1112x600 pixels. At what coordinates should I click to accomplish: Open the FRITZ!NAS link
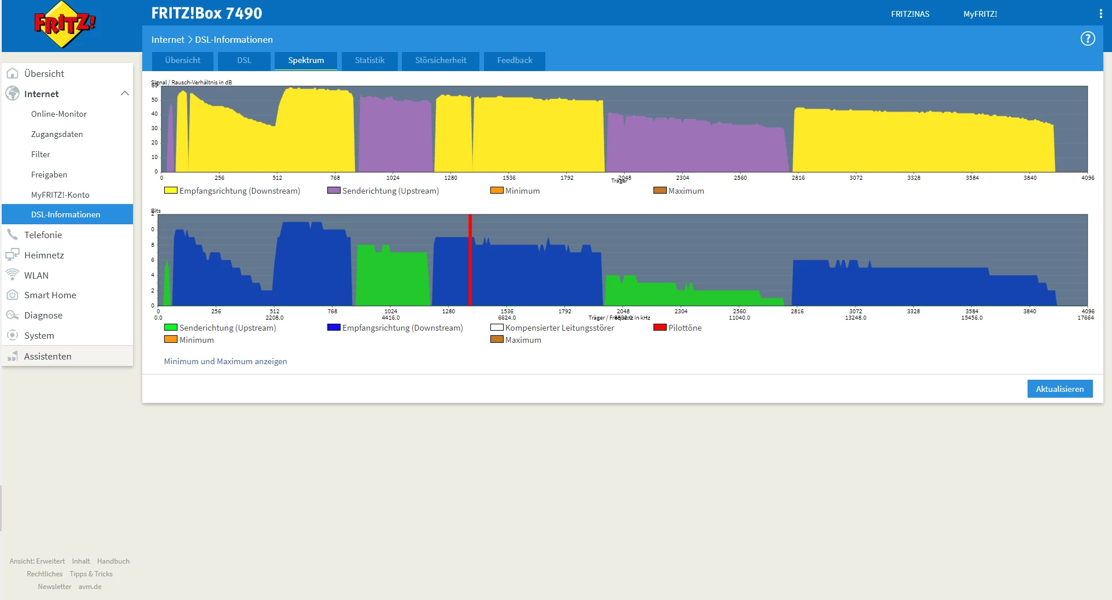click(910, 14)
